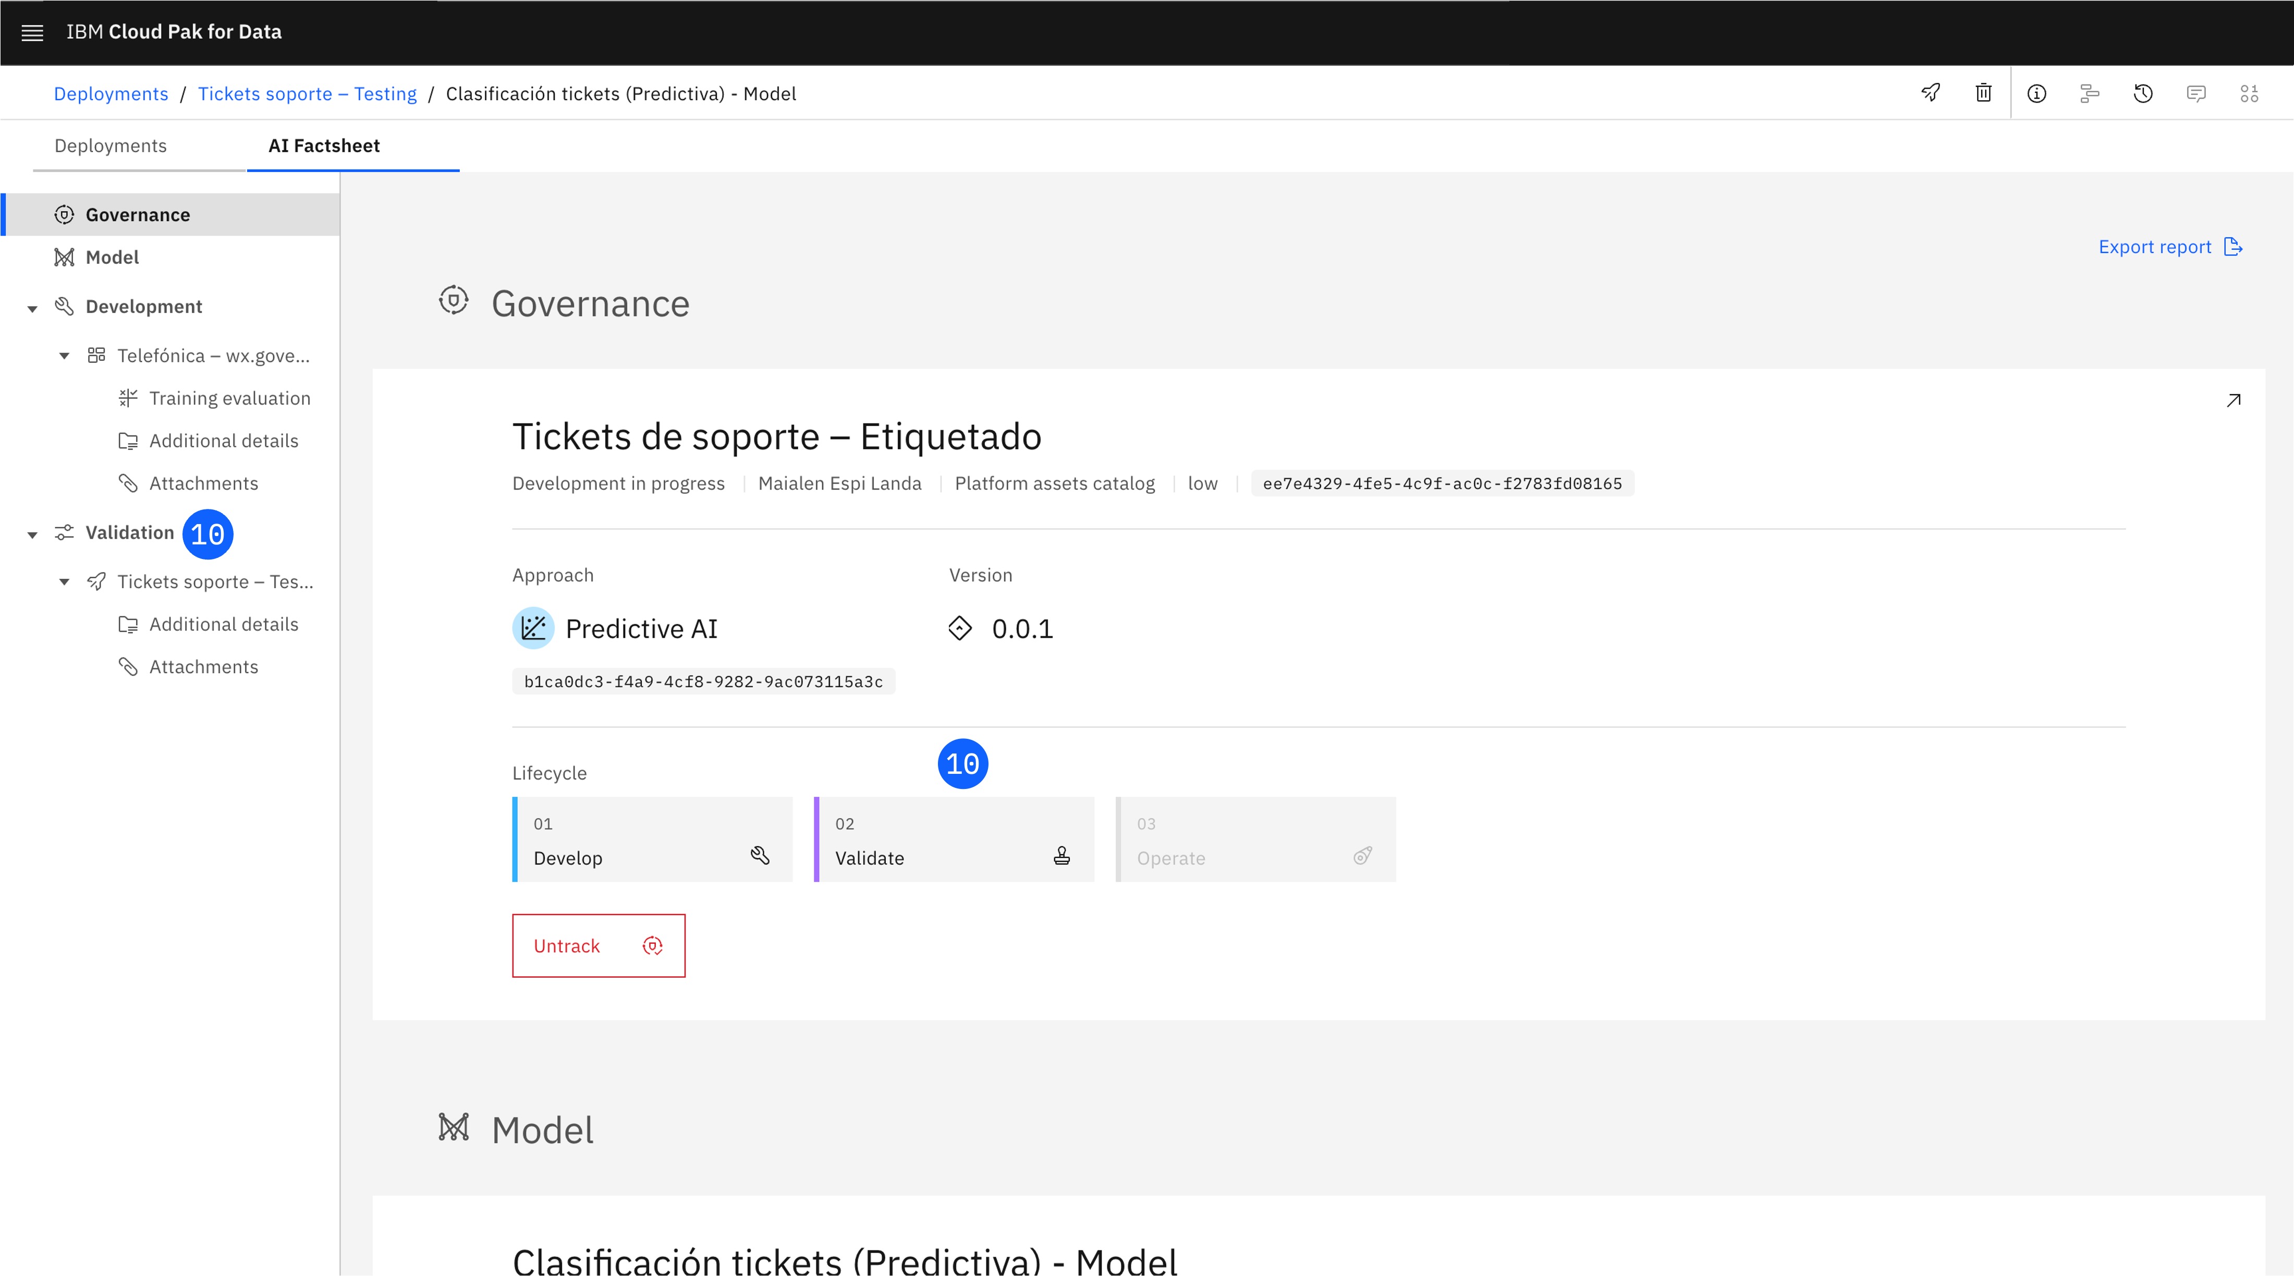Viewport: 2294px width, 1276px height.
Task: Click the Untrack button's shield icon
Action: pos(653,945)
